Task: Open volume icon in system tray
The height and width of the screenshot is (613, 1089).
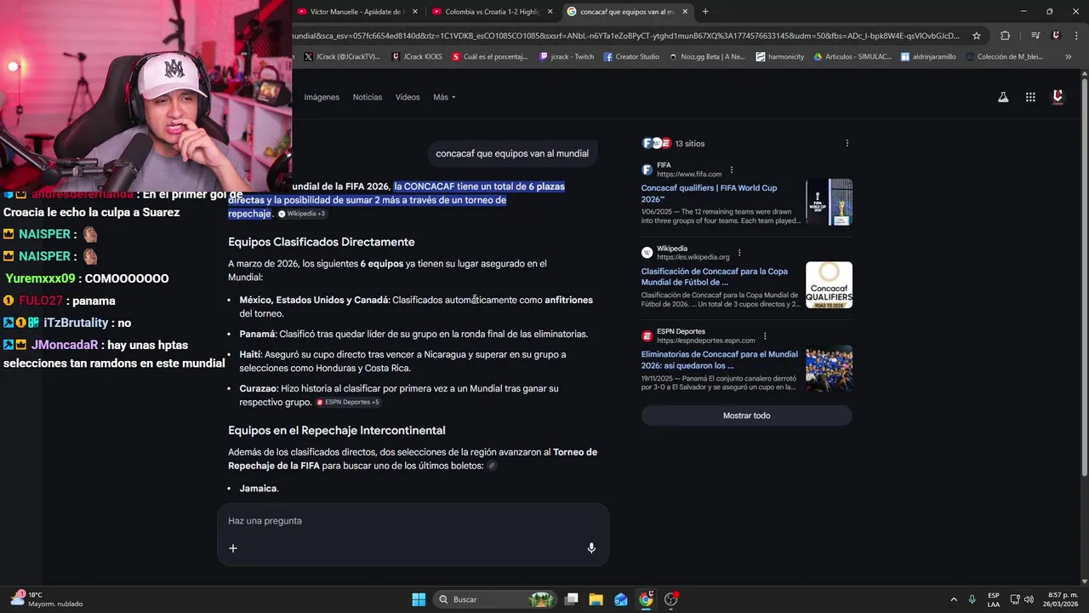Action: [1029, 599]
